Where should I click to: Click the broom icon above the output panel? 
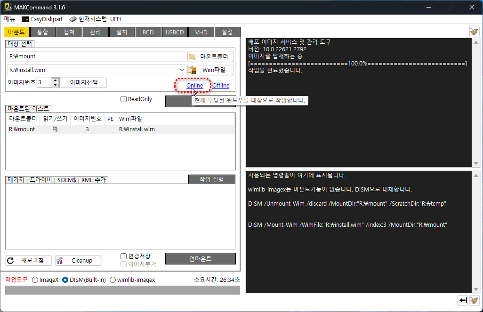pos(474,32)
